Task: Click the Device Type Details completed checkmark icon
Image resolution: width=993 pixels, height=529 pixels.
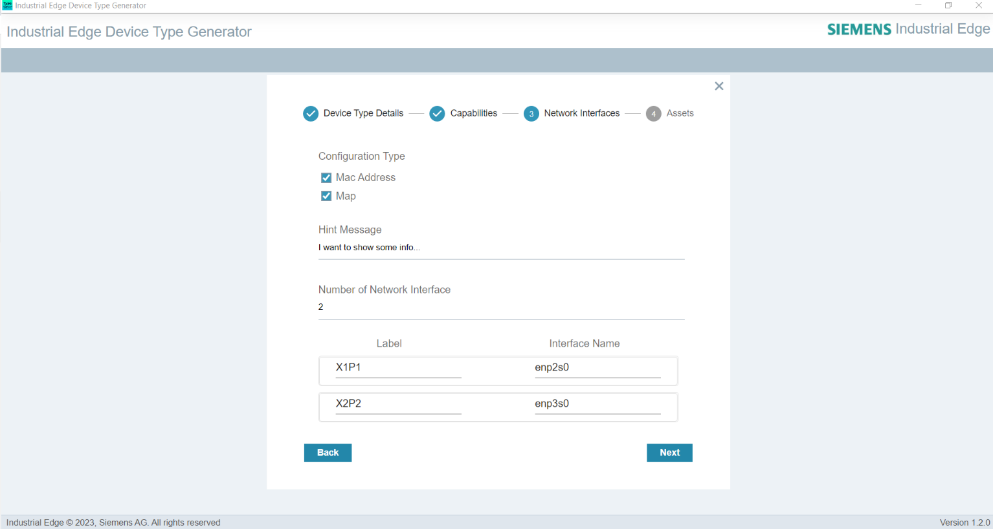Action: pos(311,113)
